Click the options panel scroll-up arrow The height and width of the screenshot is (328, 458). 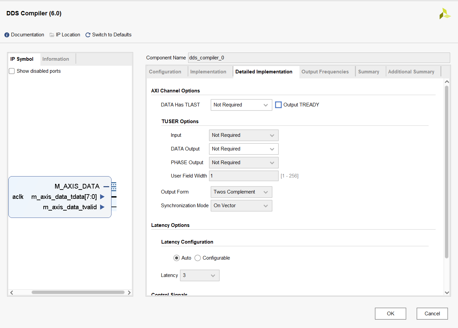[x=447, y=82]
